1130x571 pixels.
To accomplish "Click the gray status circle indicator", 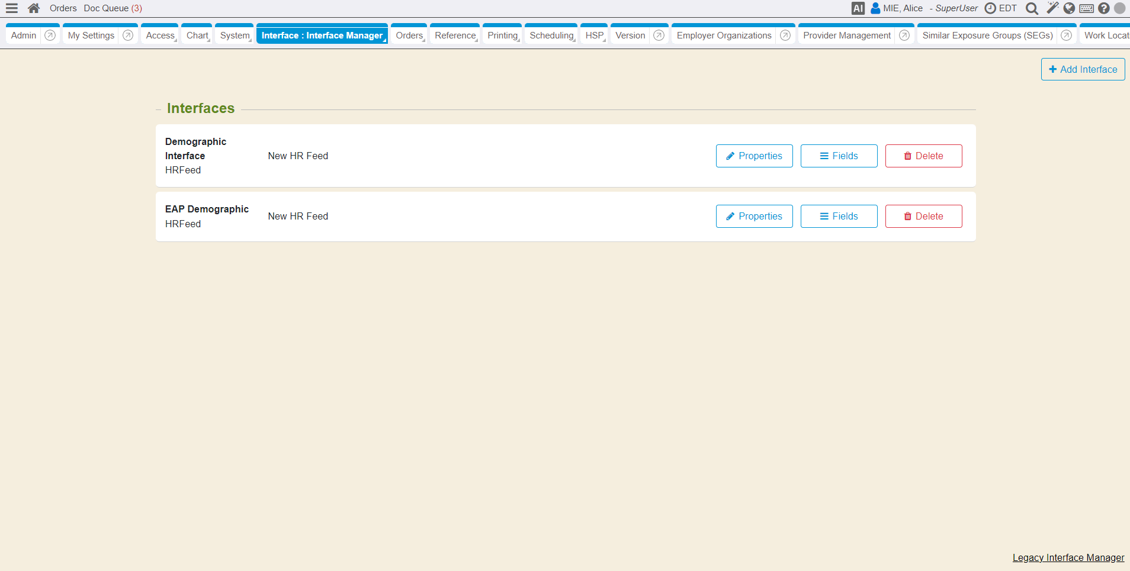I will pyautogui.click(x=1119, y=8).
